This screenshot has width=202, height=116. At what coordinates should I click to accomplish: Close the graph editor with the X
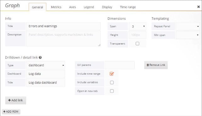click(199, 7)
